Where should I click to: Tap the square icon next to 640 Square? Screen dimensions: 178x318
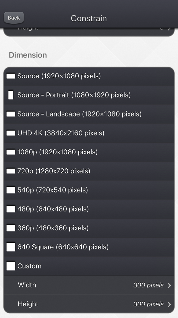pyautogui.click(x=11, y=247)
